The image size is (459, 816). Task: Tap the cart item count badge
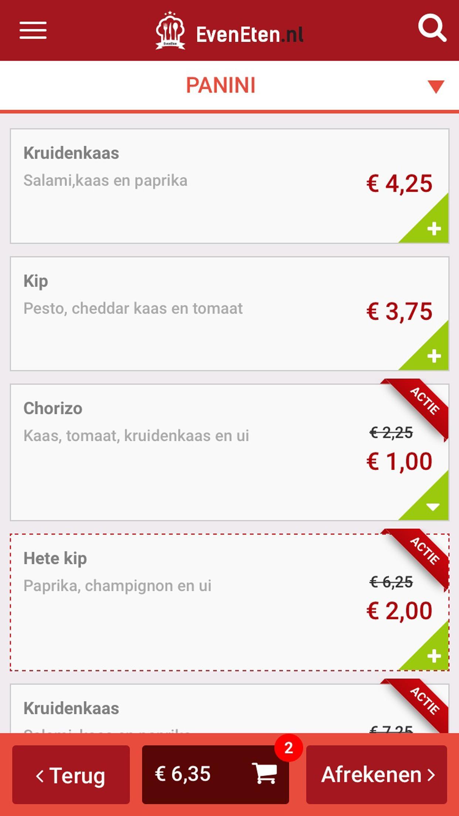coord(289,748)
